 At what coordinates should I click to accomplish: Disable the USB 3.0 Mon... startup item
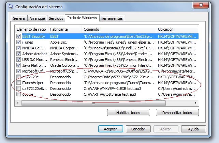click(x=18, y=60)
